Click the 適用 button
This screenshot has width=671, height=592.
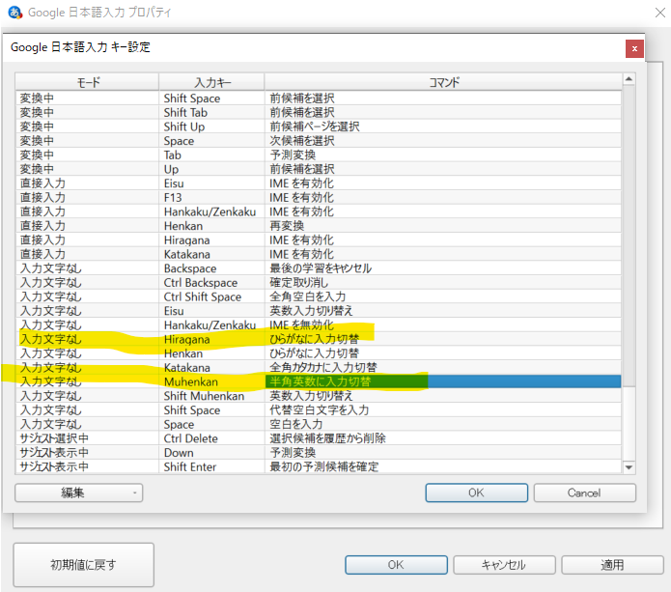point(612,565)
